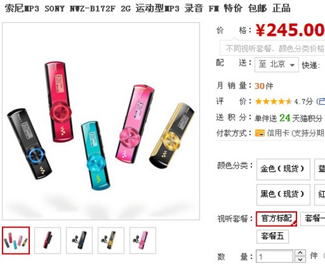
Task: View the pink MP3 with earphones thumbnail
Action: click(142, 241)
